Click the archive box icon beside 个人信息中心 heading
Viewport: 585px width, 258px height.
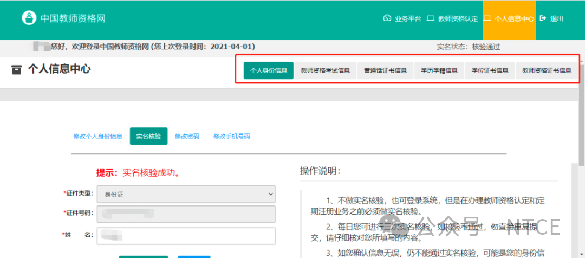point(17,69)
